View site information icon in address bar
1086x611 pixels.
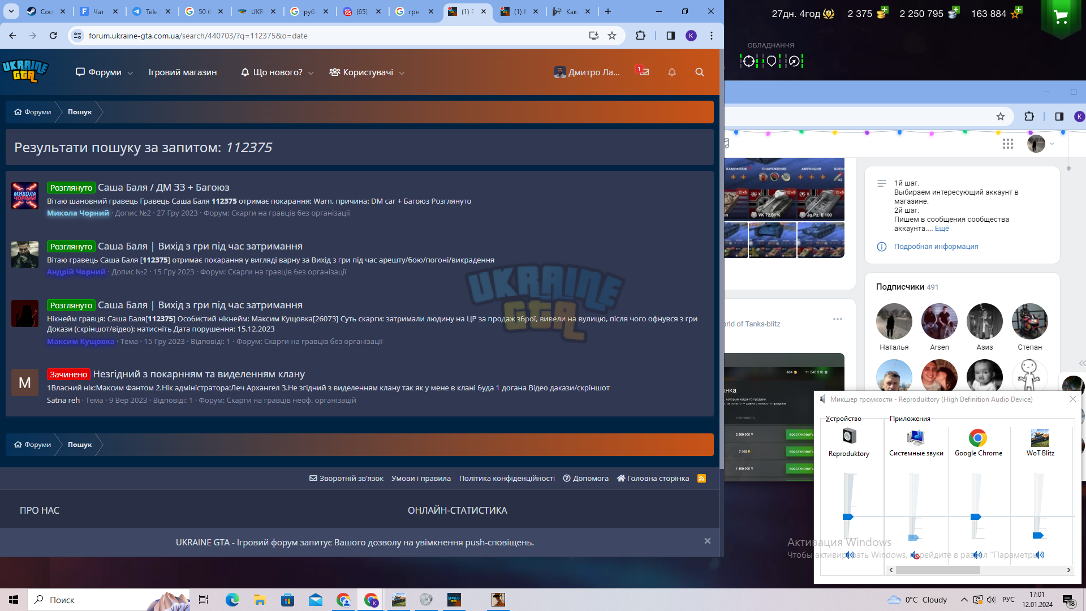coord(77,36)
